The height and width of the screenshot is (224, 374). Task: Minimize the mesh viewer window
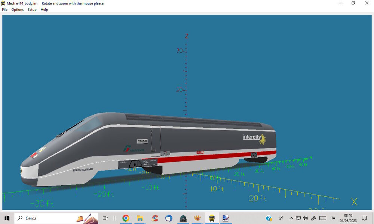click(340, 3)
